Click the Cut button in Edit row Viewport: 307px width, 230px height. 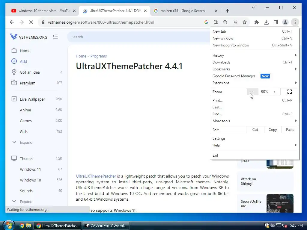(x=255, y=130)
